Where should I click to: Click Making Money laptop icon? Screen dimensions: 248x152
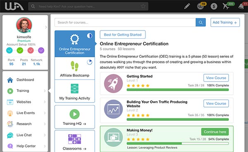[x=113, y=137]
